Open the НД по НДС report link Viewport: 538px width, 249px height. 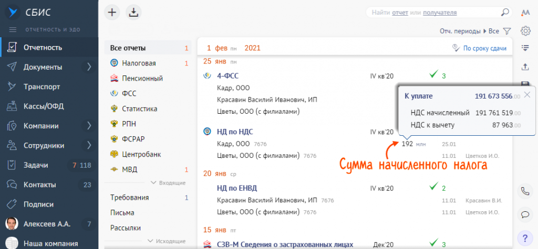point(234,132)
